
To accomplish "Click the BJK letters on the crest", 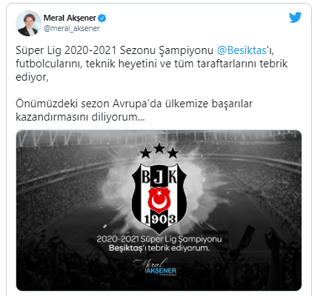I will pyautogui.click(x=159, y=177).
